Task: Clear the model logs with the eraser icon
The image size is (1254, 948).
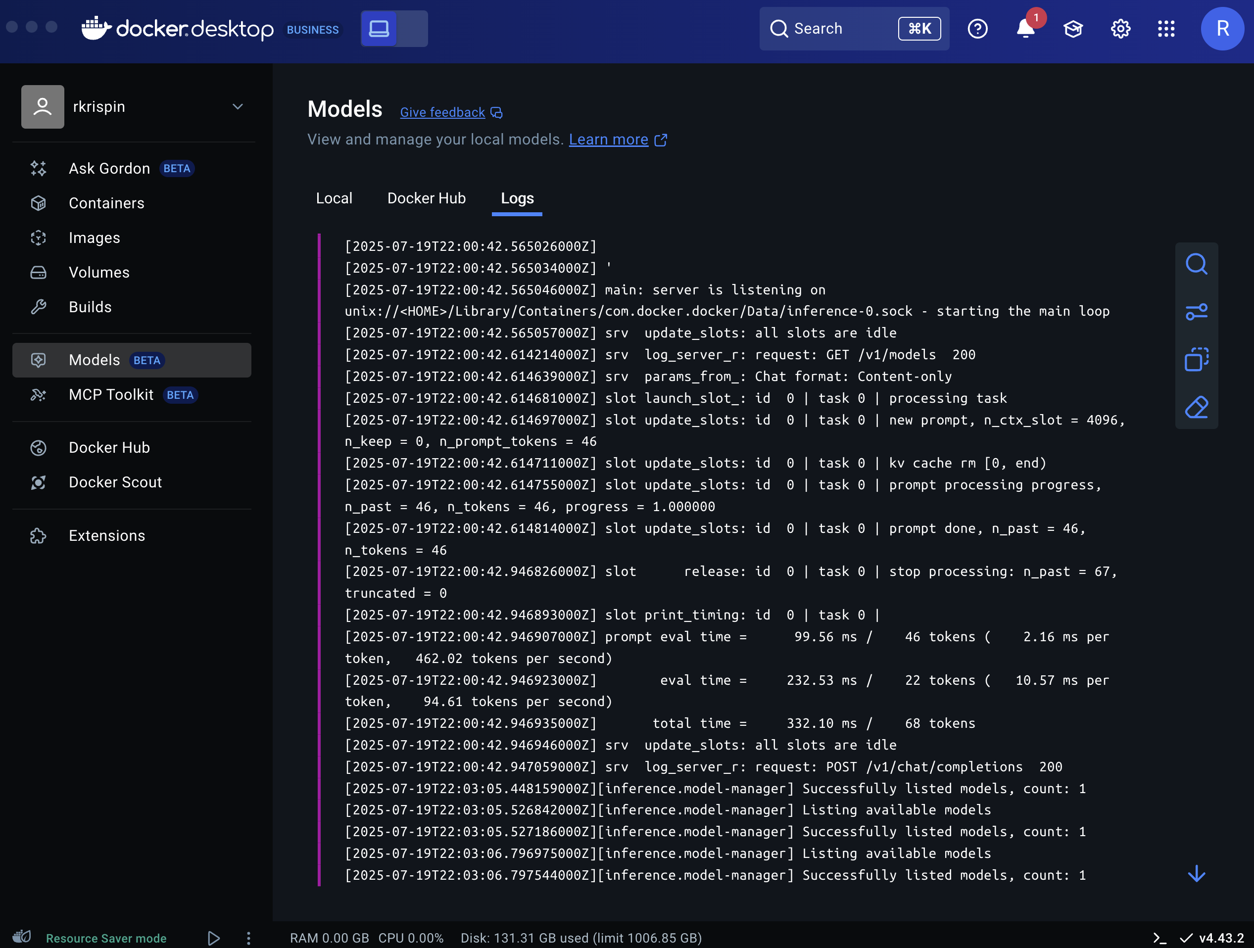Action: pyautogui.click(x=1196, y=407)
